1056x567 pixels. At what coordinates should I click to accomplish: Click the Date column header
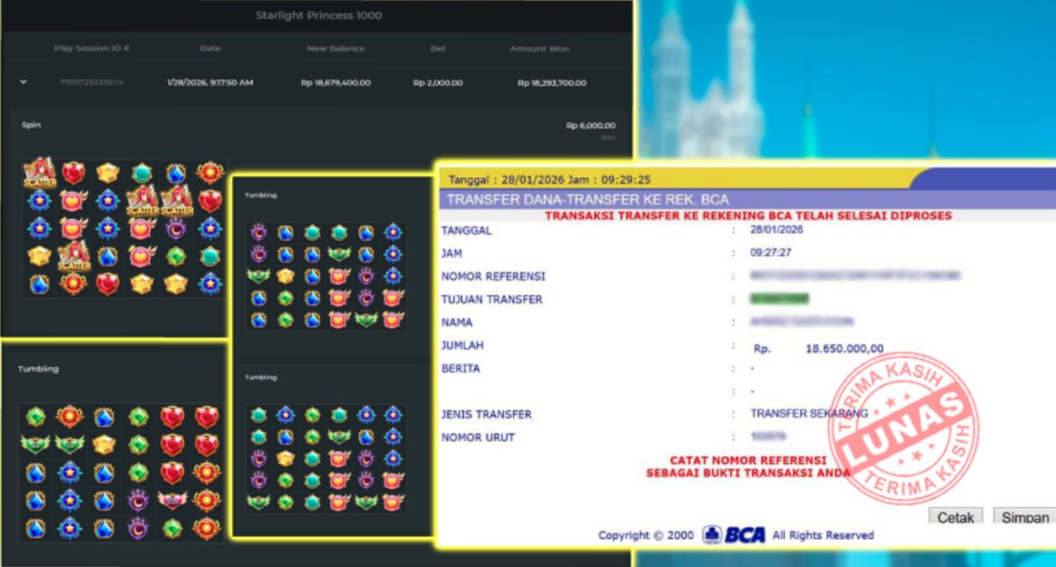[210, 49]
